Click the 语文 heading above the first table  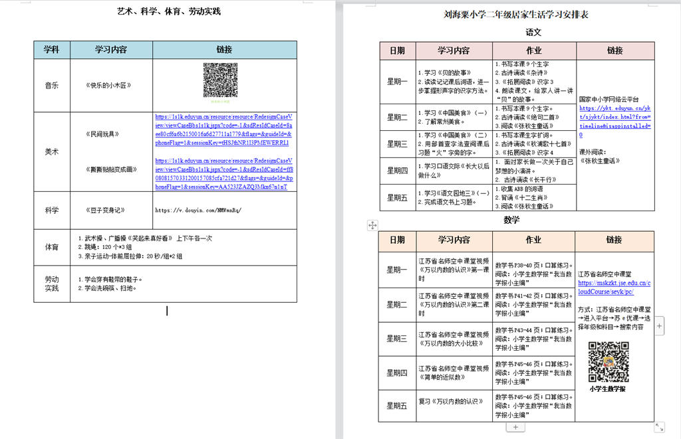[x=533, y=32]
